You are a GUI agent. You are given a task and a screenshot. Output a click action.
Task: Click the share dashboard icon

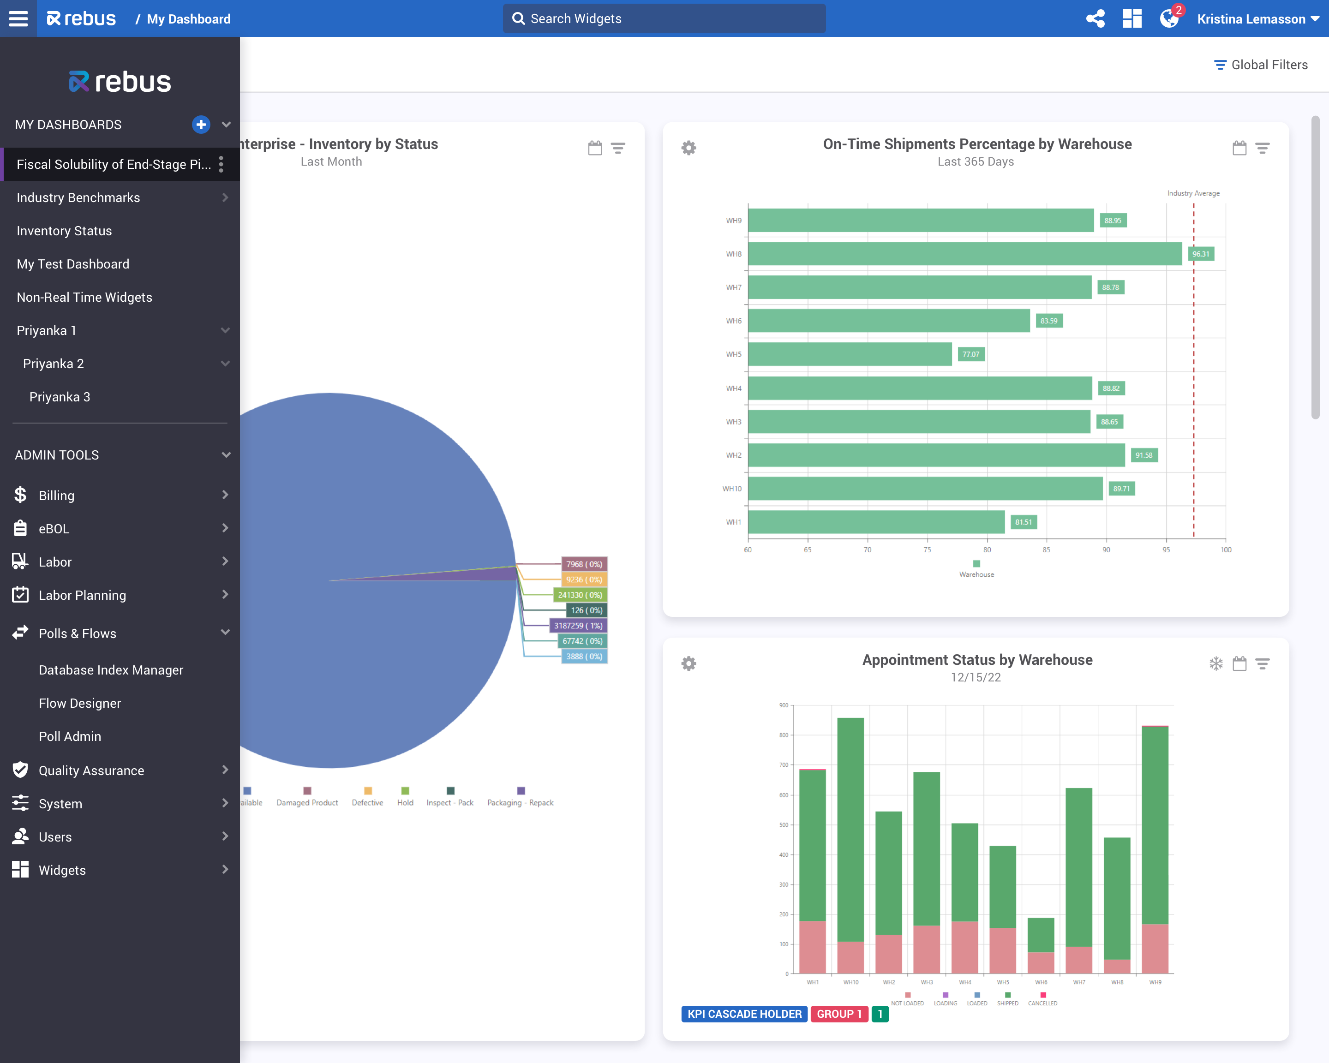click(x=1096, y=18)
